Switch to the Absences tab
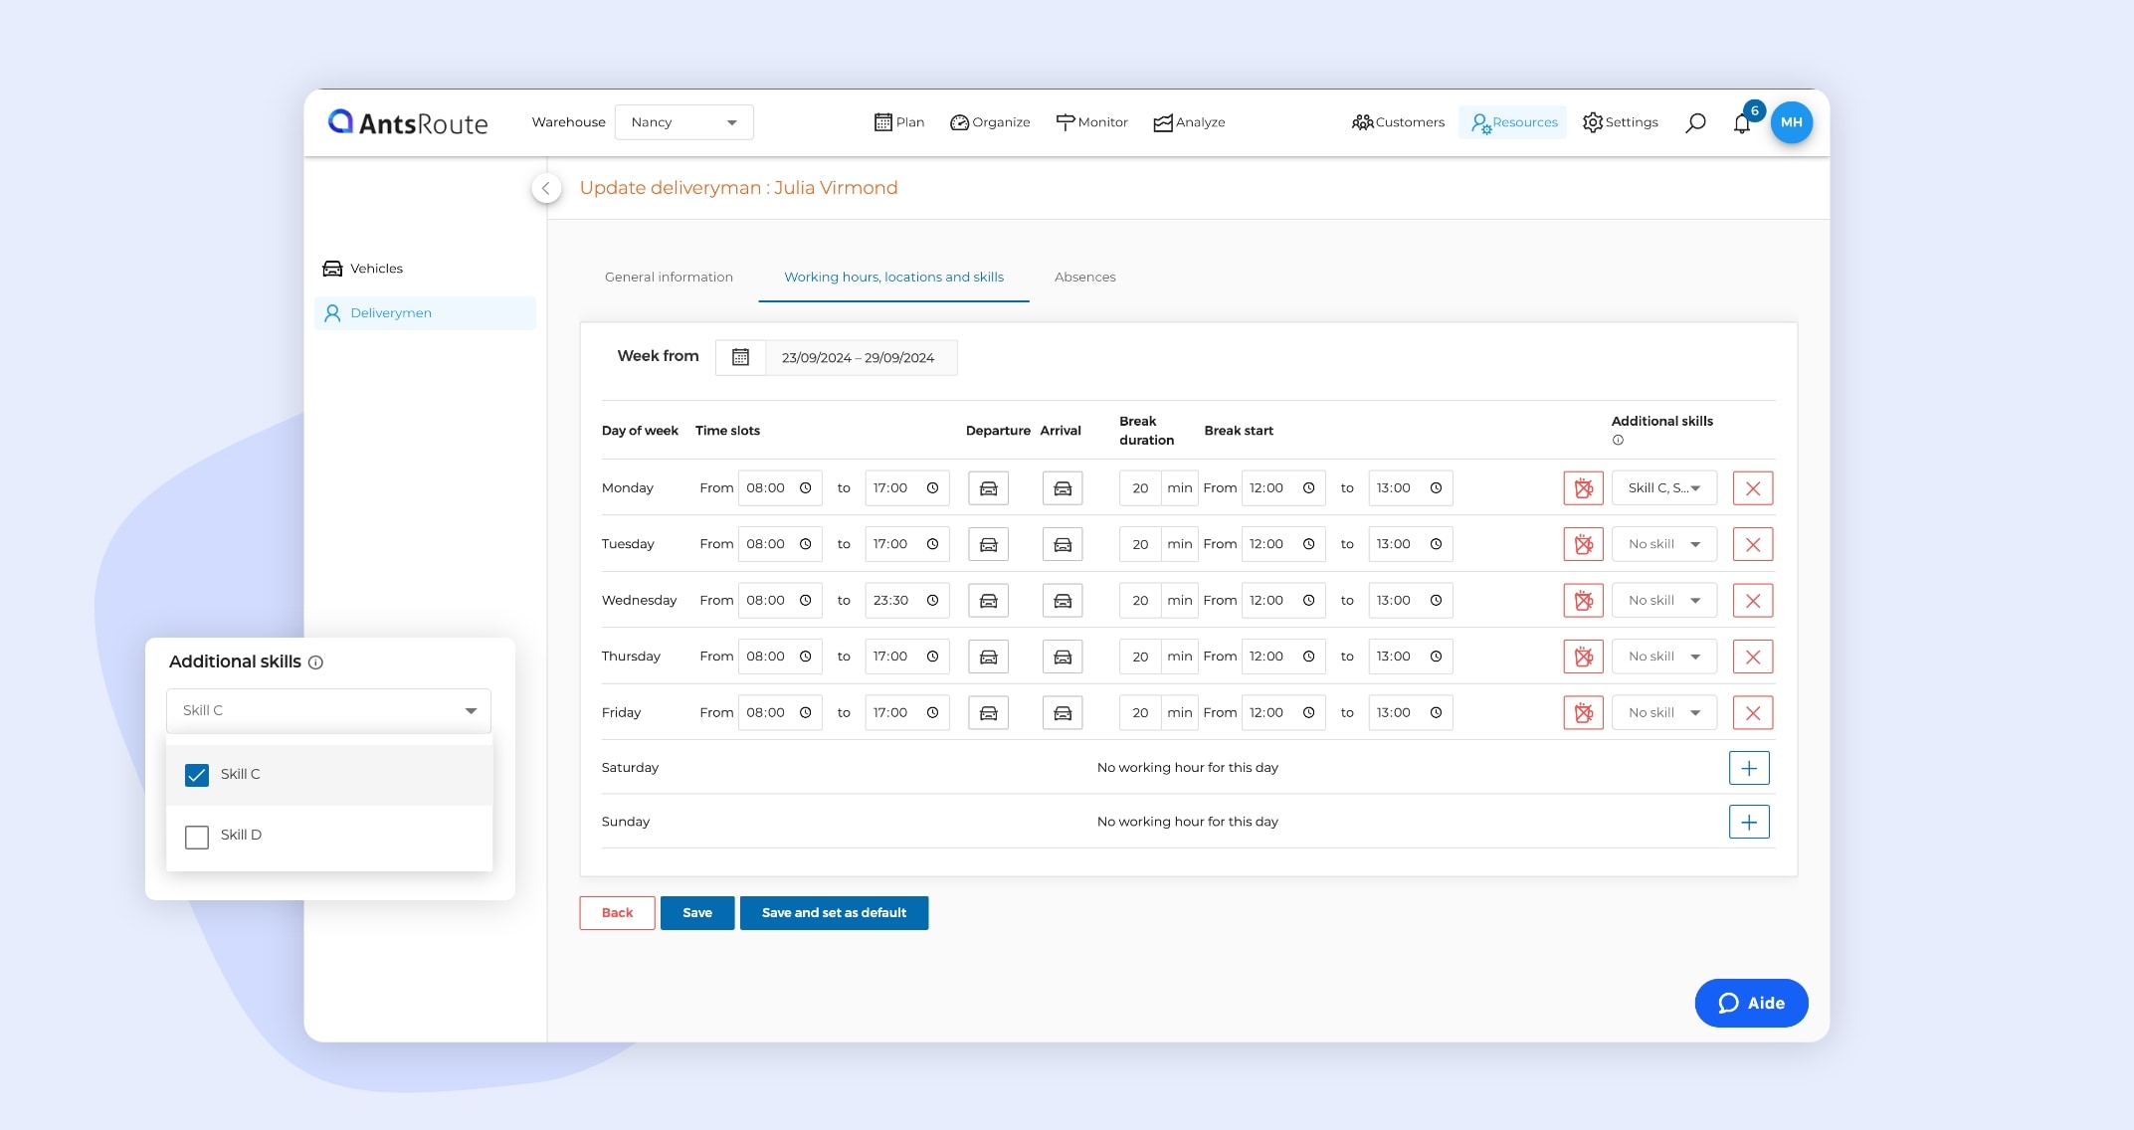 pos(1084,278)
